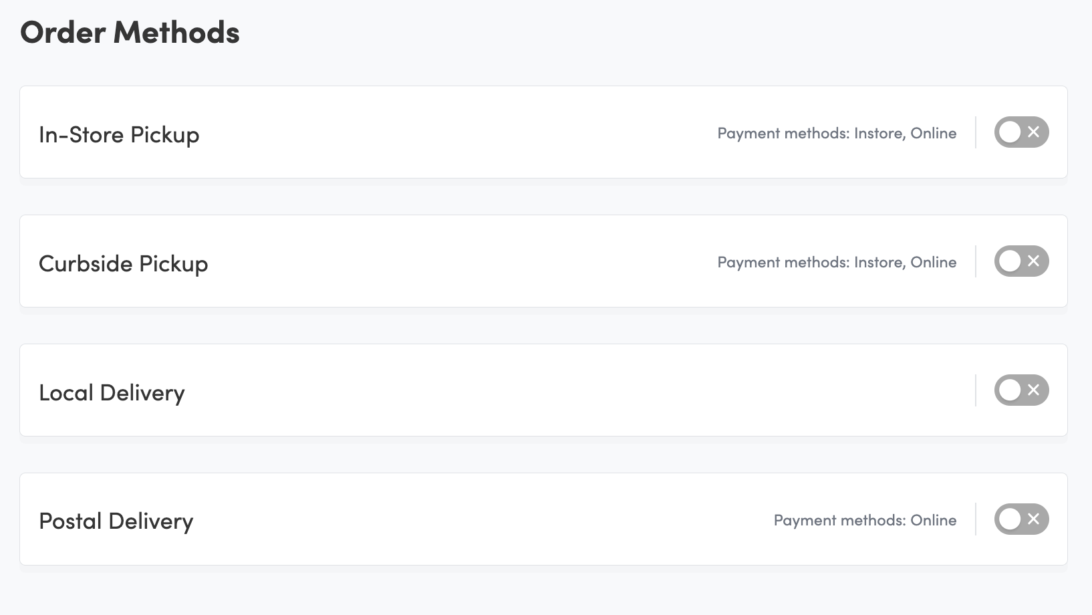Viewport: 1092px width, 615px height.
Task: Click the X icon on Local Delivery toggle
Action: point(1033,390)
